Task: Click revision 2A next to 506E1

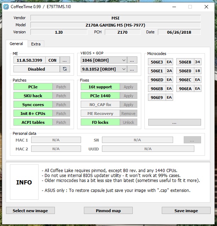Action: (169, 71)
